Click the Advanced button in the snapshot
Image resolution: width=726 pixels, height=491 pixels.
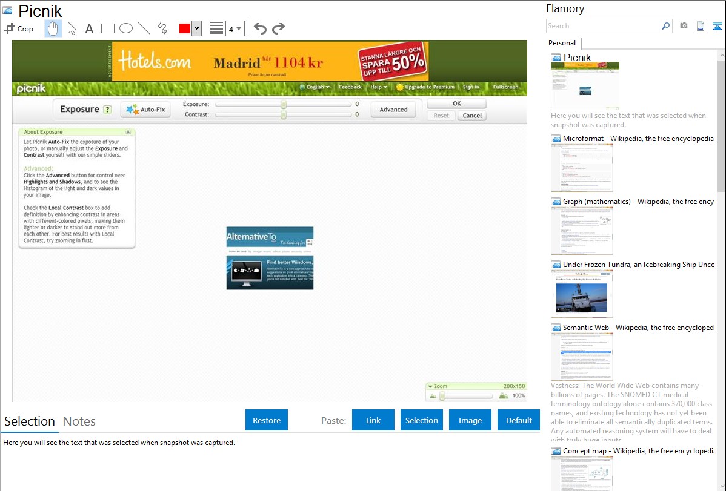click(x=393, y=110)
